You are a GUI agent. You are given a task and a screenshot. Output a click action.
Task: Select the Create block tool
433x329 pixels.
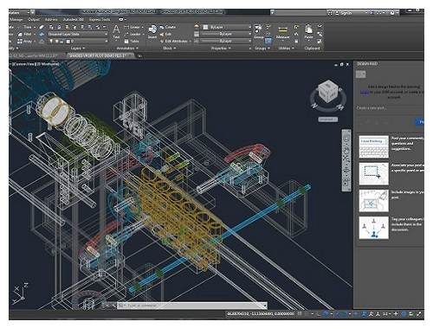(168, 27)
